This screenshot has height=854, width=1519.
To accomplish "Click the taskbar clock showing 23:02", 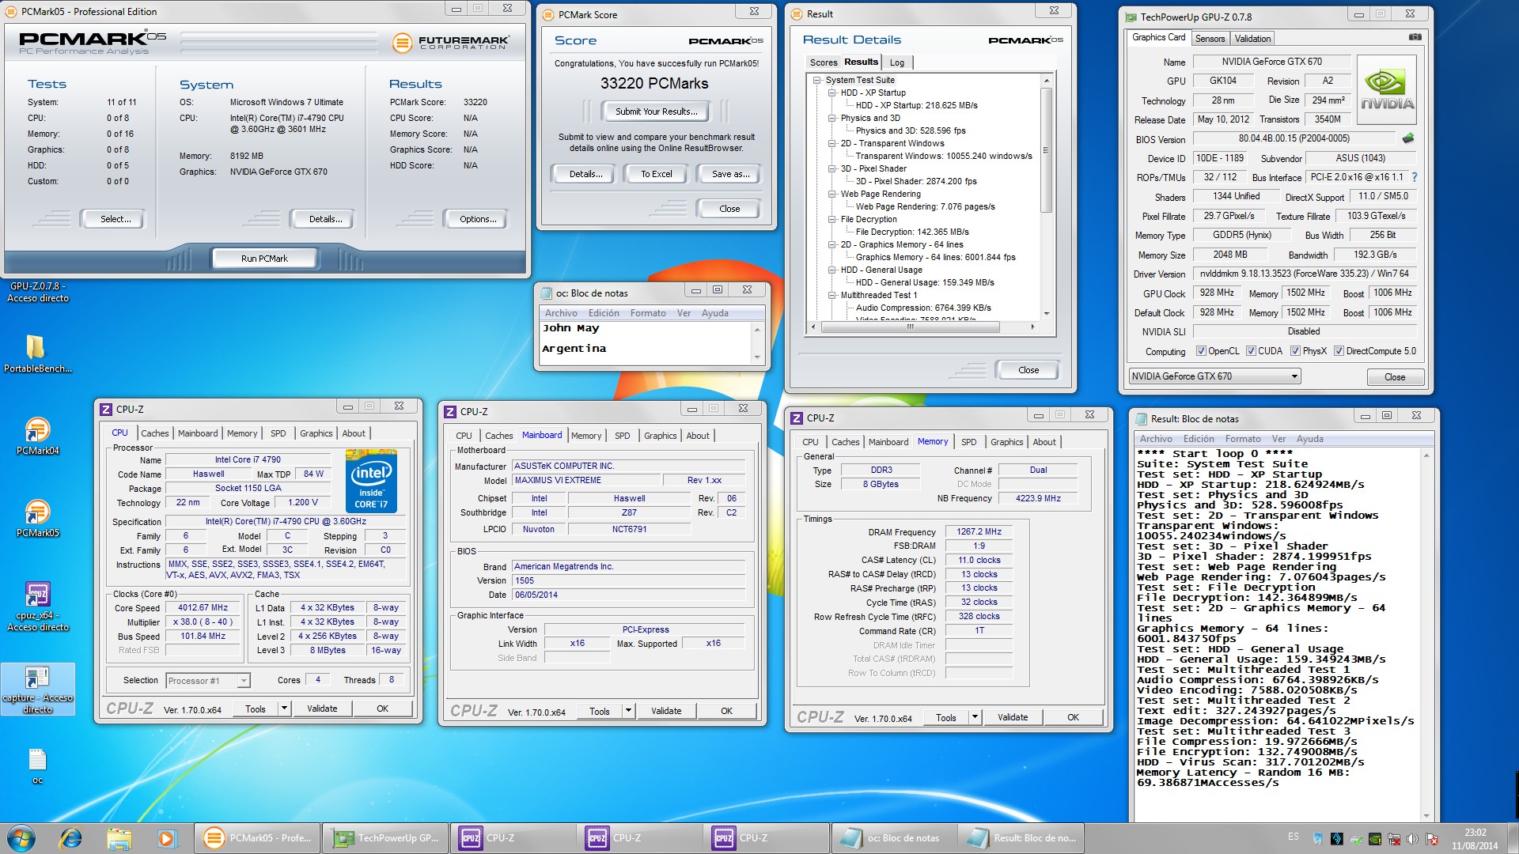I will (x=1475, y=839).
